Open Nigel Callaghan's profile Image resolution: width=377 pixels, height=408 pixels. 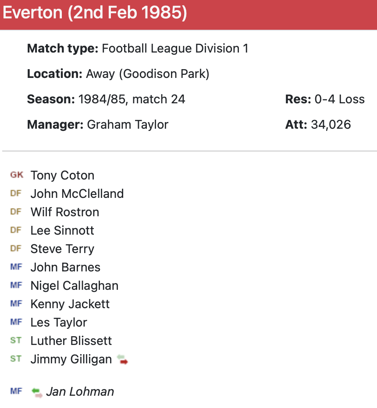75,285
